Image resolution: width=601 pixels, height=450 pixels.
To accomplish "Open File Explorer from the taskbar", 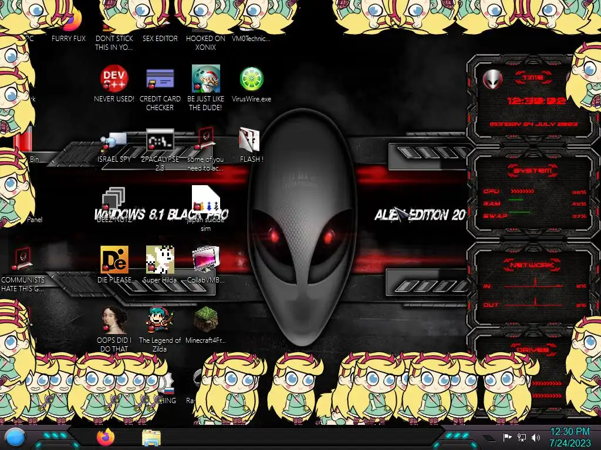I will pos(151,438).
